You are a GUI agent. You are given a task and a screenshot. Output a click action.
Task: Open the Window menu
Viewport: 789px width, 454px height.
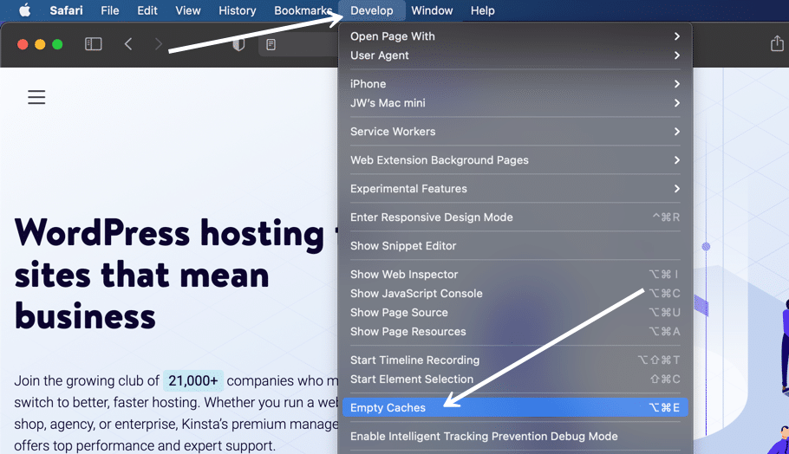pyautogui.click(x=432, y=10)
